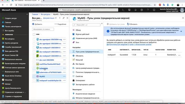Screen dimensions: 185x104
Task: Collapse the left Azure sidebar
Action: (x=27, y=14)
